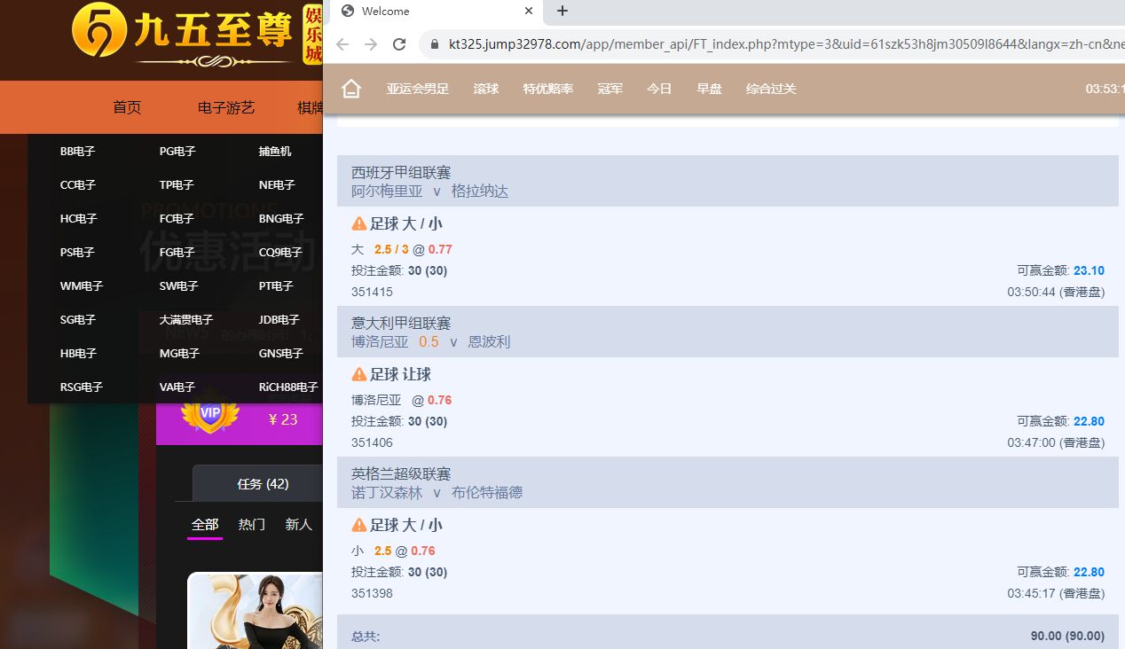Image resolution: width=1125 pixels, height=649 pixels.
Task: Click bet number 351415
Action: coord(372,292)
